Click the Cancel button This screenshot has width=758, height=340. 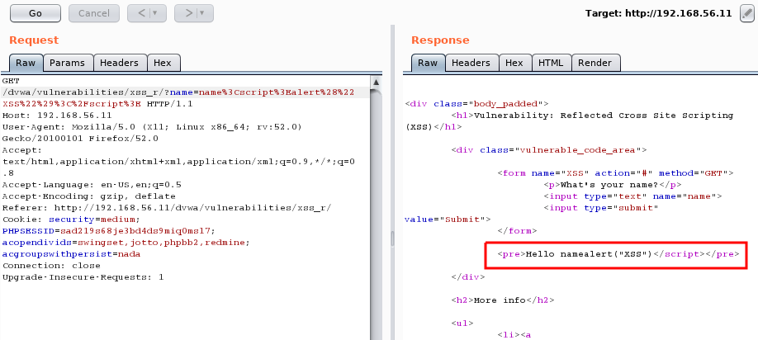pos(94,13)
